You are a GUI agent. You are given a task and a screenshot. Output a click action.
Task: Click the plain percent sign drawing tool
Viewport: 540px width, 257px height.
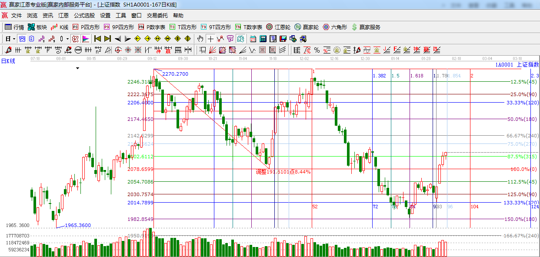(317, 50)
